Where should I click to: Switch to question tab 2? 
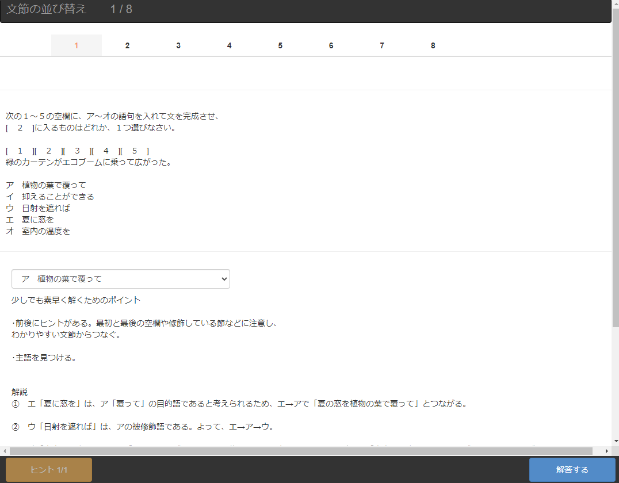pyautogui.click(x=127, y=45)
